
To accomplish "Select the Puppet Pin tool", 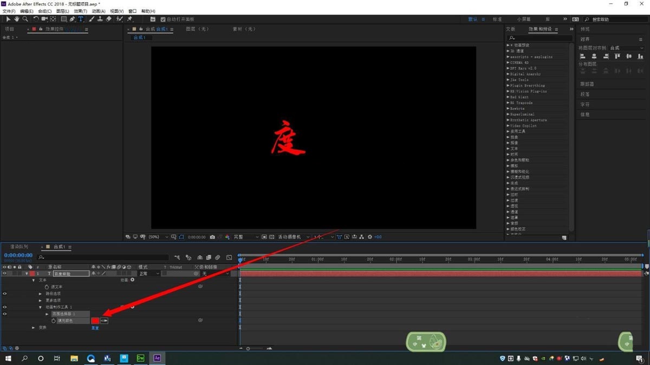I will coord(130,19).
